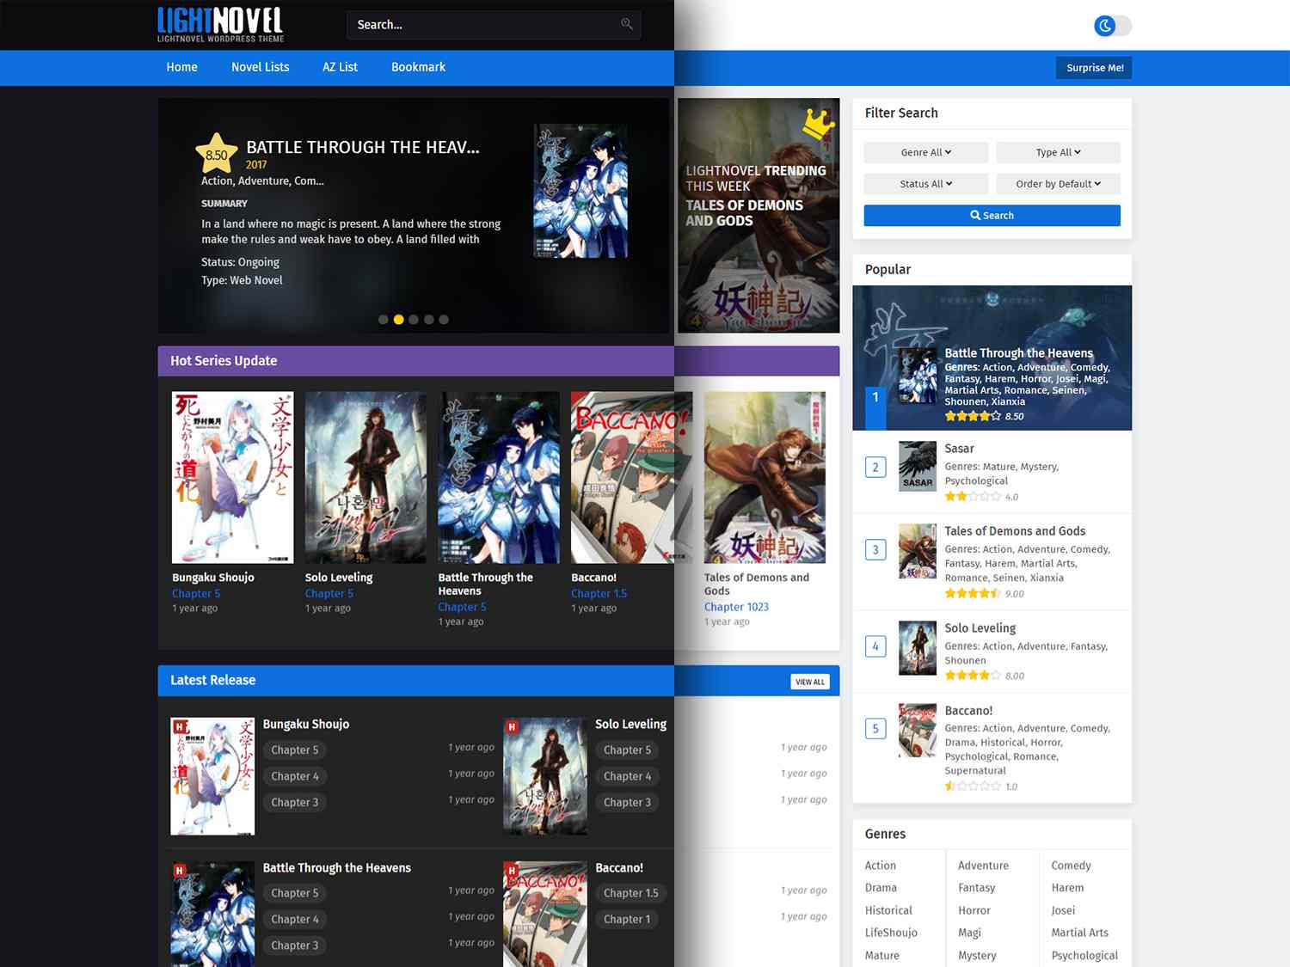Screen dimensions: 1290x967
Task: Open the Sasar title in Popular
Action: point(959,449)
